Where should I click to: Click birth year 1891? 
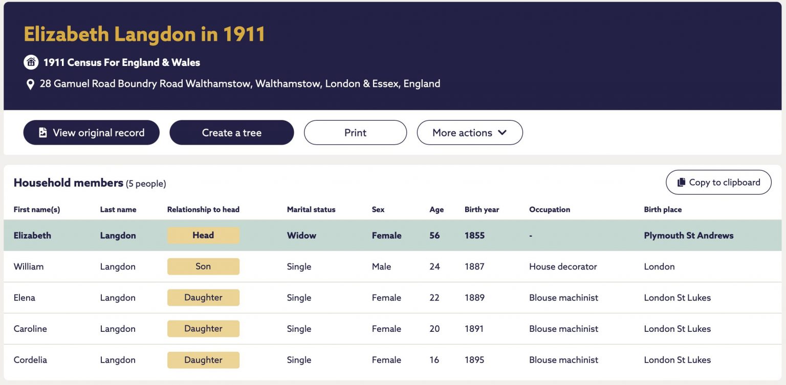tap(474, 329)
